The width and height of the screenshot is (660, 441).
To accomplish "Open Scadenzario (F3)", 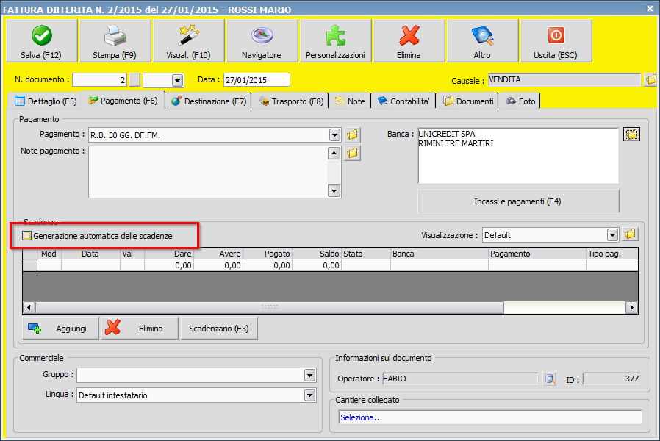I will coord(219,329).
